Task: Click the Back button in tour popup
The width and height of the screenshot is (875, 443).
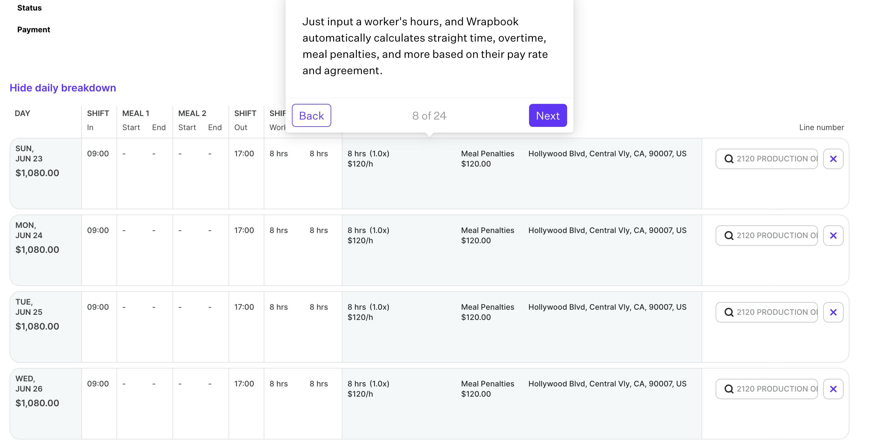Action: click(311, 115)
